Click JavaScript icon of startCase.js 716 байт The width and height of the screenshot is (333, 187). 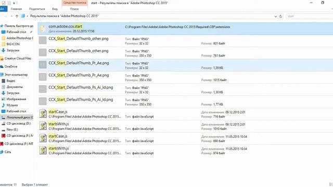43,114
